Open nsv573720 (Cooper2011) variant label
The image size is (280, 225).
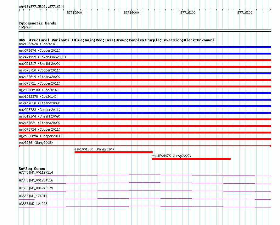click(40, 70)
